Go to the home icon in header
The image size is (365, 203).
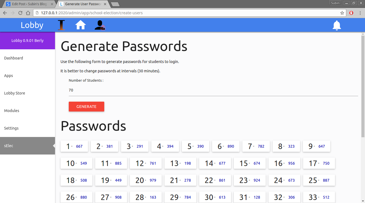tap(81, 25)
